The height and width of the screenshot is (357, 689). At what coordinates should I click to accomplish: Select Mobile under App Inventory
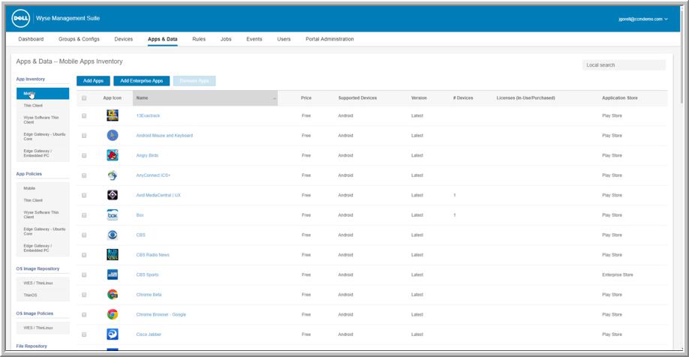[43, 94]
